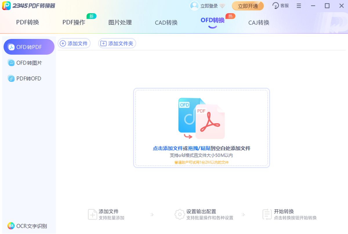This screenshot has height=234, width=348.
Task: Click the 2345 PDF converter logo icon
Action: point(6,6)
